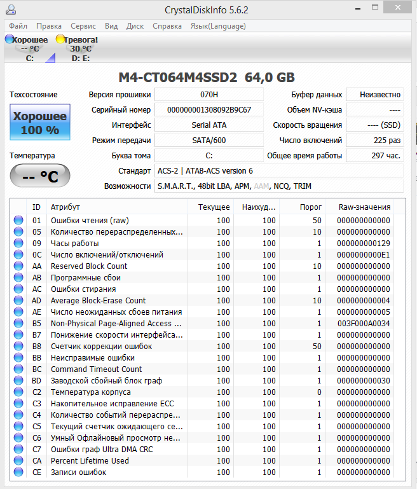Open the Справка menu
417x489 pixels.
167,26
